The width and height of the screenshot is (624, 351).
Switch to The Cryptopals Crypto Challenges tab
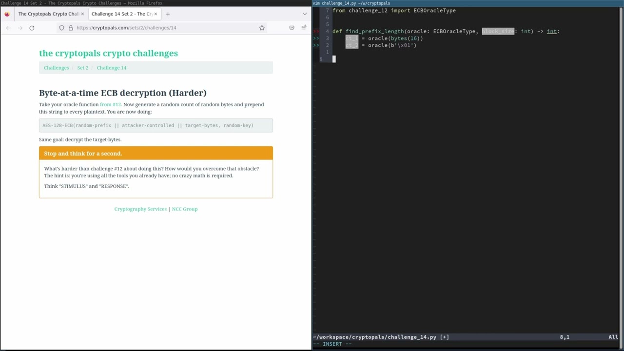click(48, 14)
